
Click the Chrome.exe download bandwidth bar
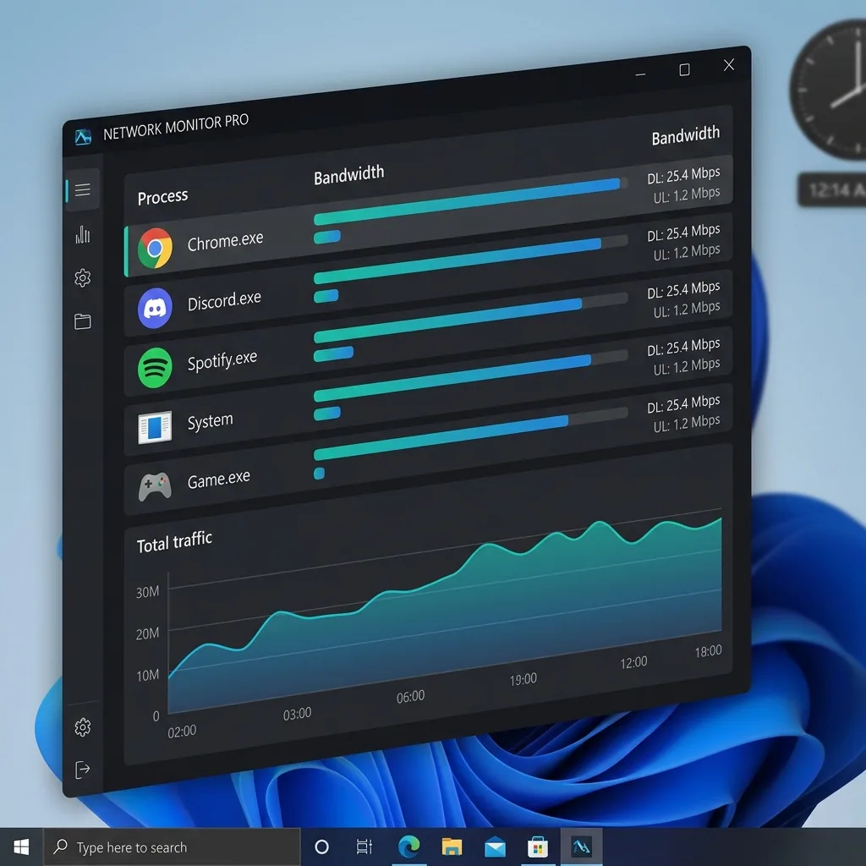click(467, 201)
